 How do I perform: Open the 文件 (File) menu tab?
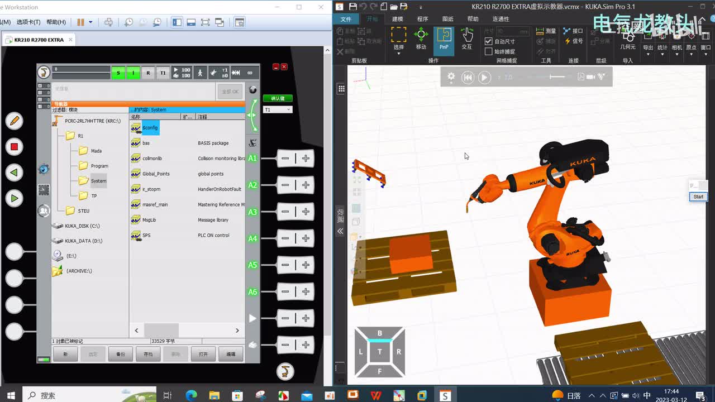click(x=346, y=19)
